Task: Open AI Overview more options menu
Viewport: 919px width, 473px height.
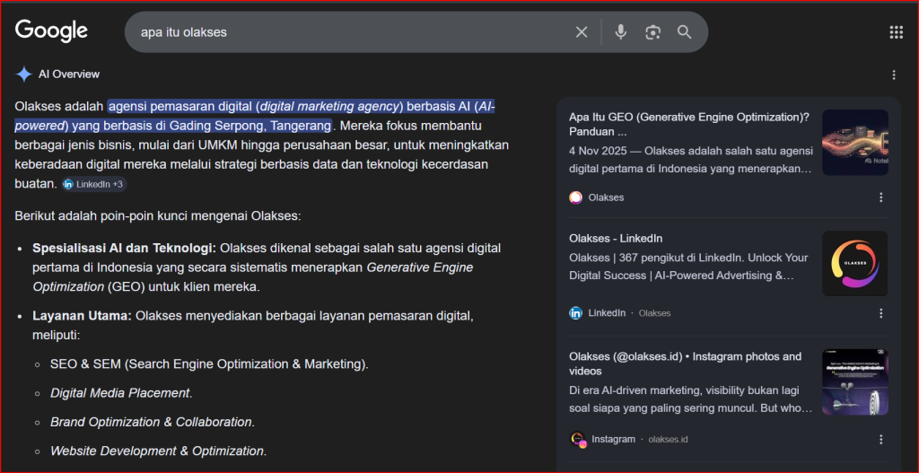Action: coord(894,74)
